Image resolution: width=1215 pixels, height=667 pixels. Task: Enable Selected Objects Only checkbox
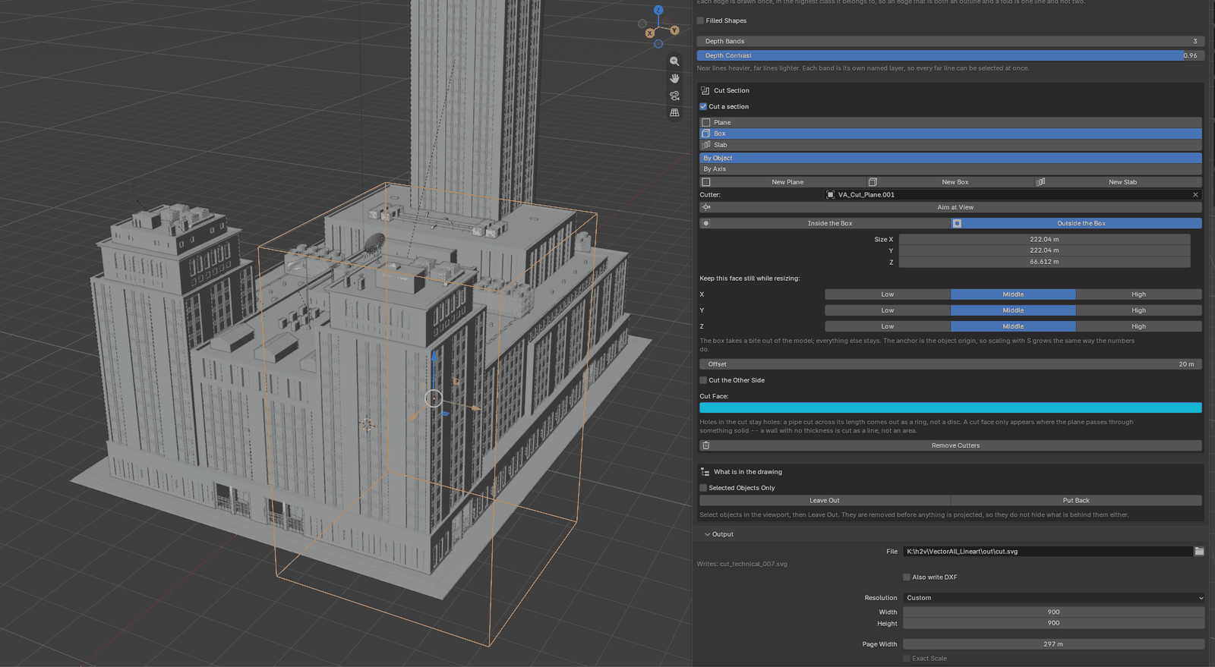pos(703,488)
